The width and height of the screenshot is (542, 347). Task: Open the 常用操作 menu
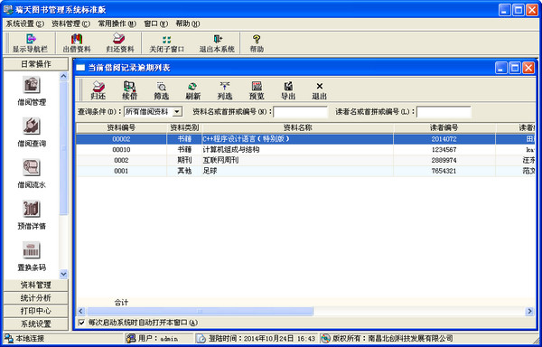point(117,23)
